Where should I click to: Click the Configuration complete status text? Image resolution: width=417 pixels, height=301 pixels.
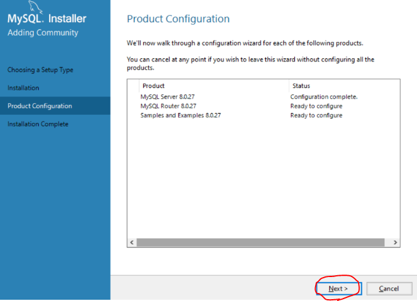324,97
